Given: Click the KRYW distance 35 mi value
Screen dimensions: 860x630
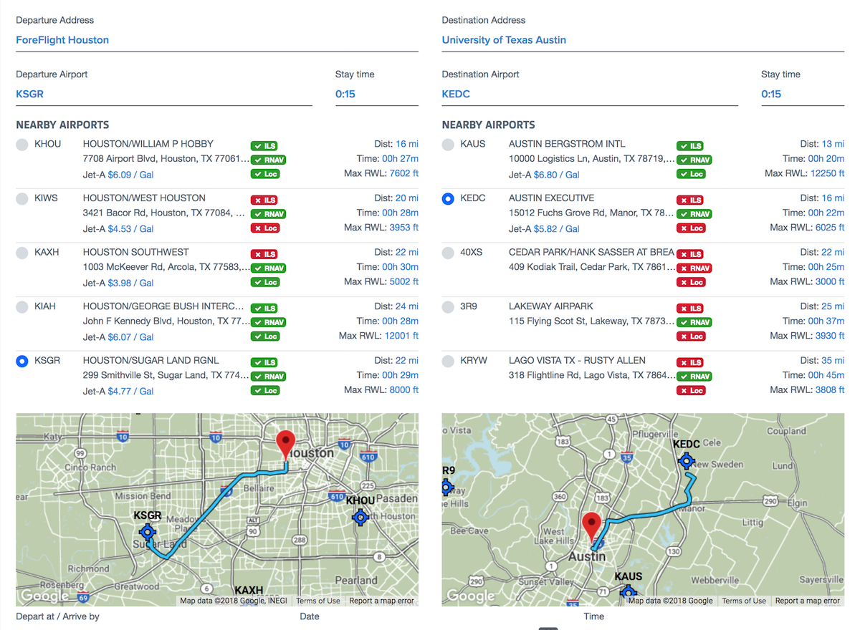Looking at the screenshot, I should coord(833,361).
